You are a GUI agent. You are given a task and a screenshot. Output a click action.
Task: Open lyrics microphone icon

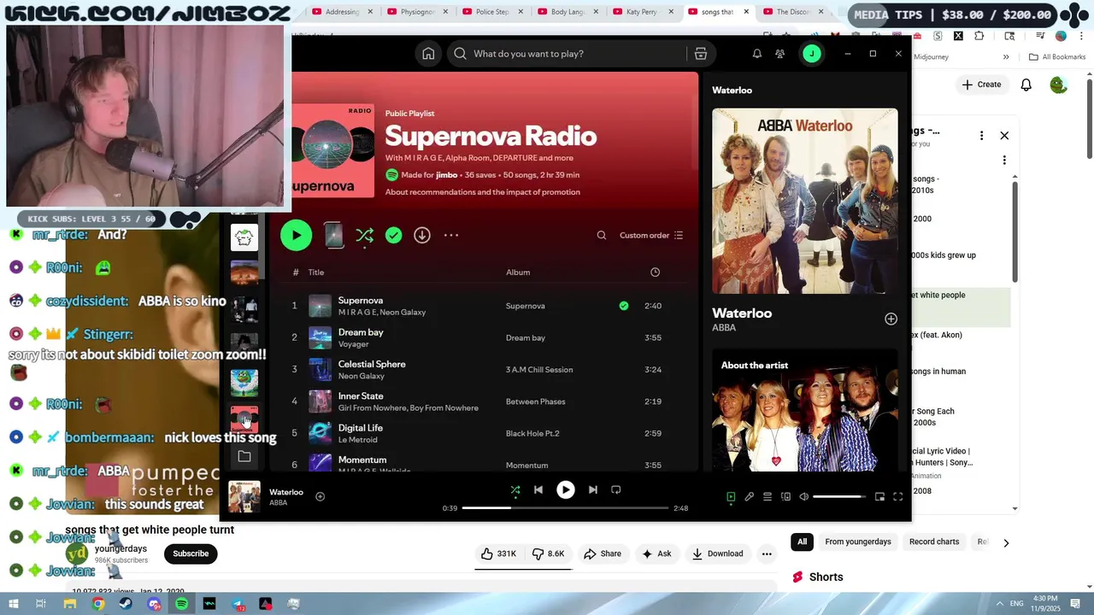pyautogui.click(x=749, y=497)
